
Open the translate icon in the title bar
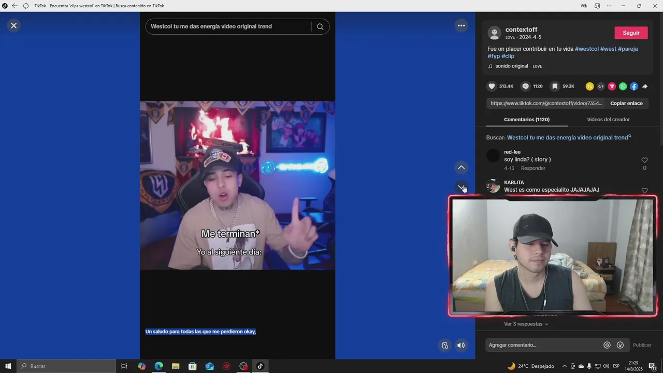pos(584,6)
